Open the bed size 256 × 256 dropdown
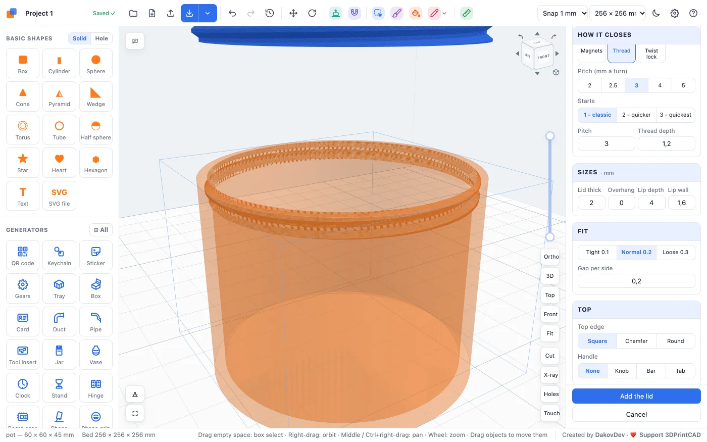The width and height of the screenshot is (707, 442). coord(618,13)
